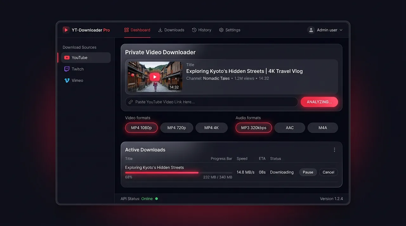
Task: Select the MP3 320kbps audio format
Action: [254, 128]
